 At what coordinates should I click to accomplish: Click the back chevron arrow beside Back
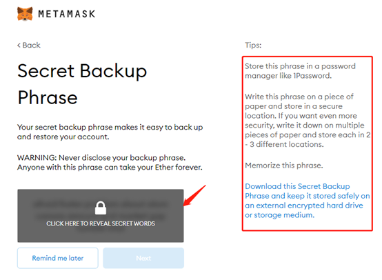point(19,46)
